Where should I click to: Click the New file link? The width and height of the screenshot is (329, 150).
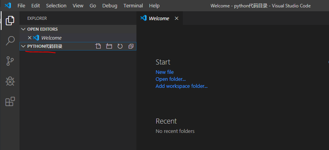pyautogui.click(x=165, y=72)
